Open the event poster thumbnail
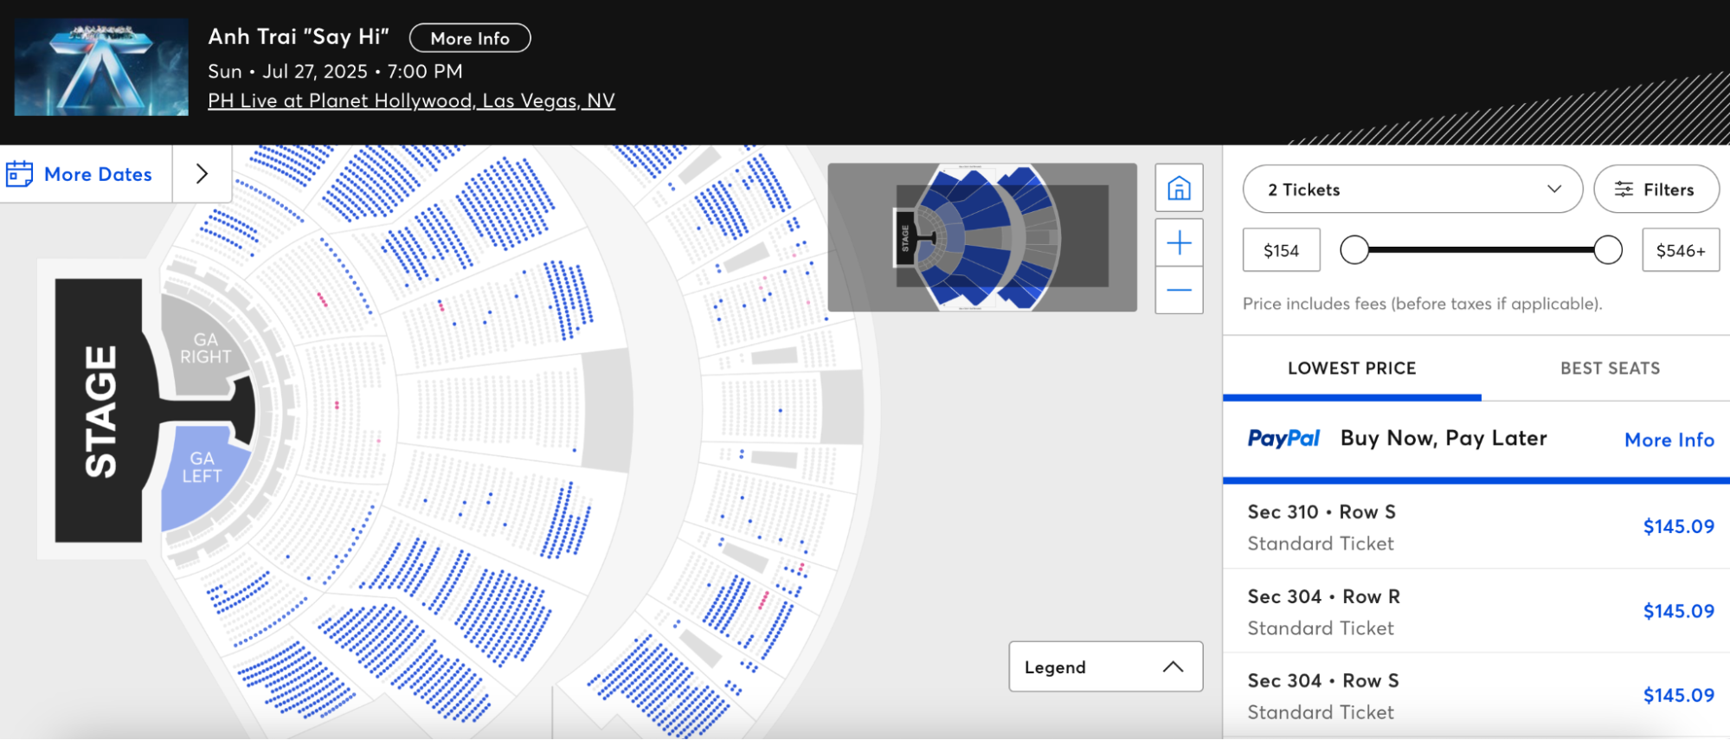This screenshot has height=740, width=1730. 101,68
